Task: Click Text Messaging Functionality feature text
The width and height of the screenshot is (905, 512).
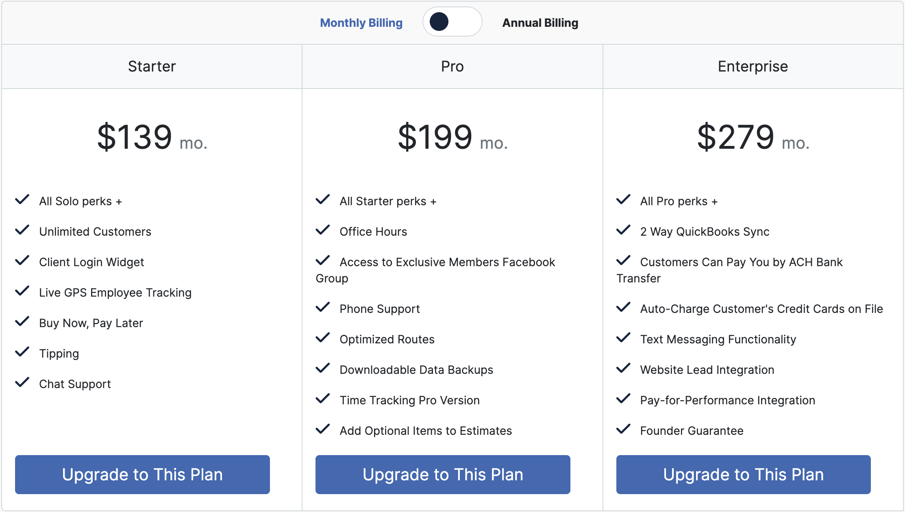Action: click(718, 339)
